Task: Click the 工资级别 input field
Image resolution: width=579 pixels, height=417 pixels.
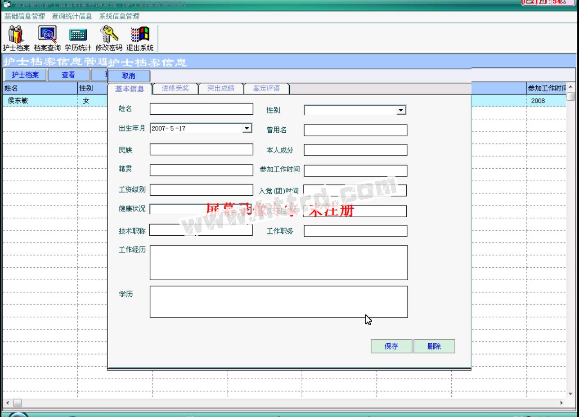Action: click(202, 190)
